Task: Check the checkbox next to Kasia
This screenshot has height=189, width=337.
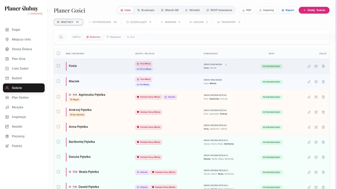Action: tap(58, 66)
